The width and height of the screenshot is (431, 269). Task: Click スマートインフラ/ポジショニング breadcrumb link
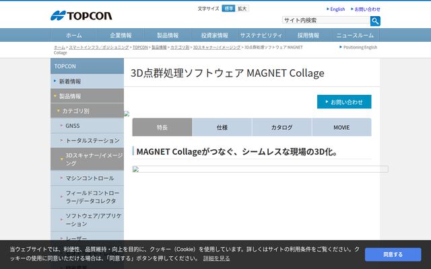(x=99, y=47)
